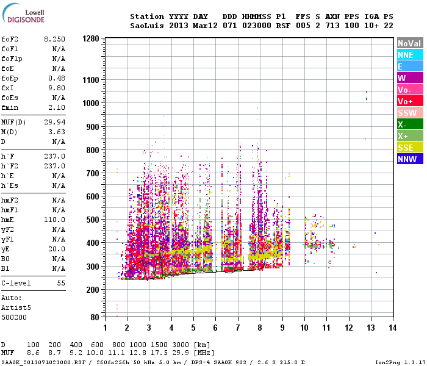
Task: Click the SaoLuis station name
Action: [x=147, y=26]
